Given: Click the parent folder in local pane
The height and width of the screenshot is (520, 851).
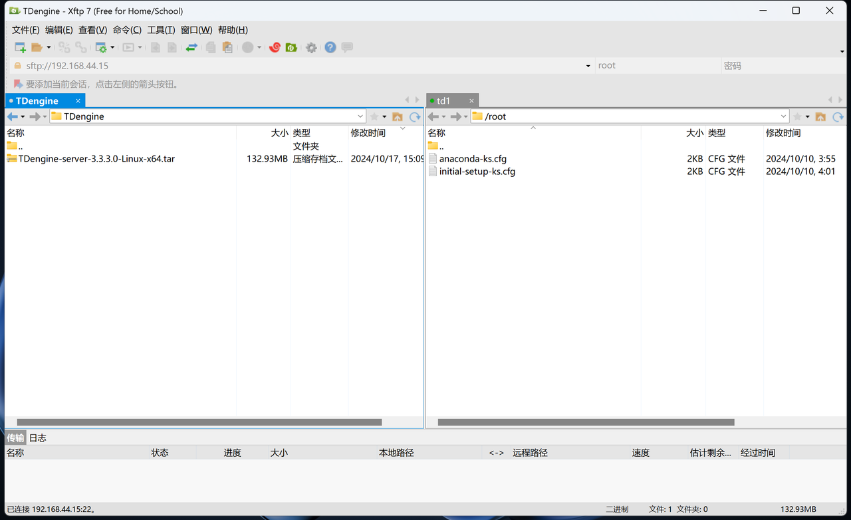Looking at the screenshot, I should point(15,146).
